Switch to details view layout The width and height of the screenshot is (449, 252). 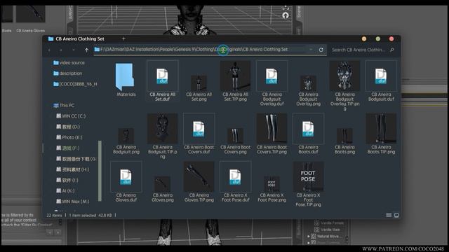point(389,215)
